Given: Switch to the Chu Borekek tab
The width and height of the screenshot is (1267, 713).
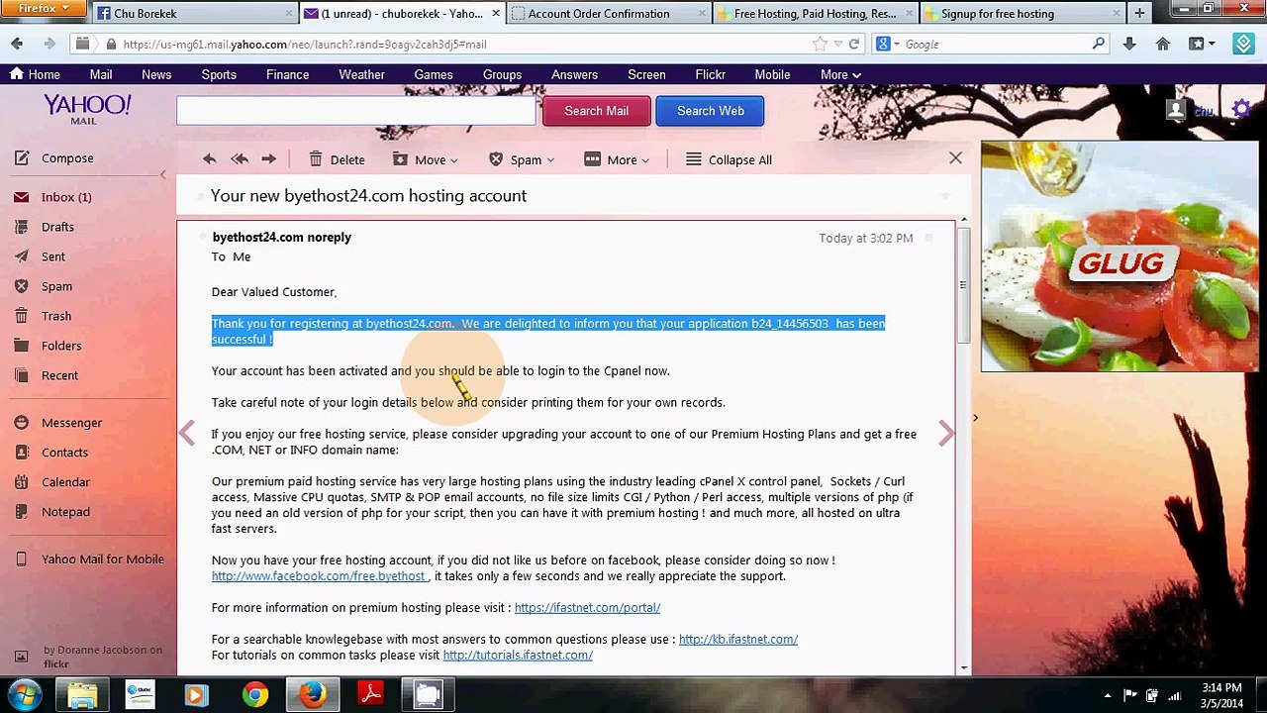Looking at the screenshot, I should pyautogui.click(x=194, y=14).
